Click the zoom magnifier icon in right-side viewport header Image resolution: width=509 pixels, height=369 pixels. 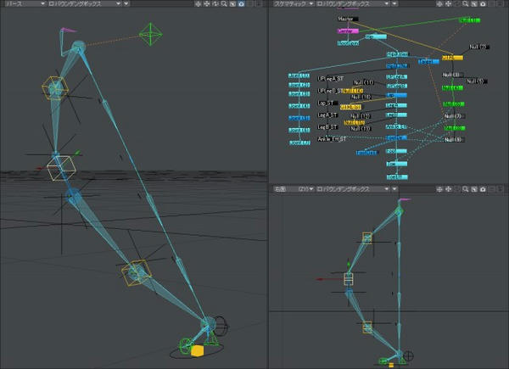point(466,189)
